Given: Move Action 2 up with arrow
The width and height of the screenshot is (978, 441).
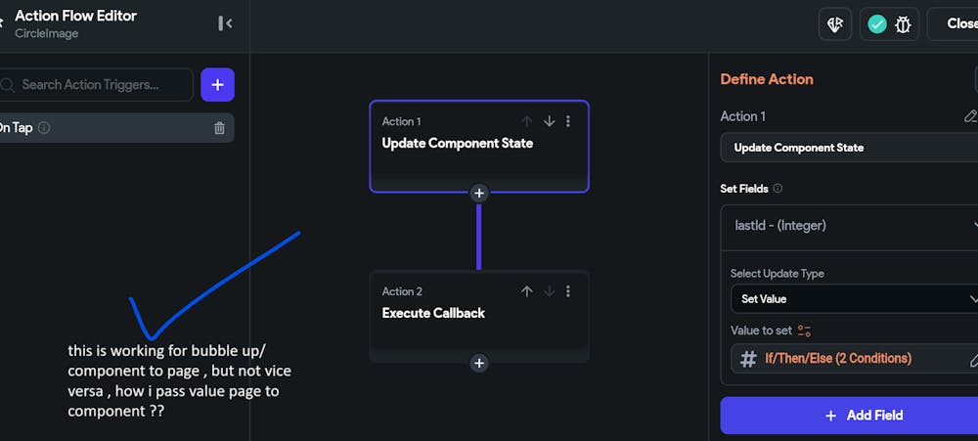Looking at the screenshot, I should pyautogui.click(x=526, y=291).
